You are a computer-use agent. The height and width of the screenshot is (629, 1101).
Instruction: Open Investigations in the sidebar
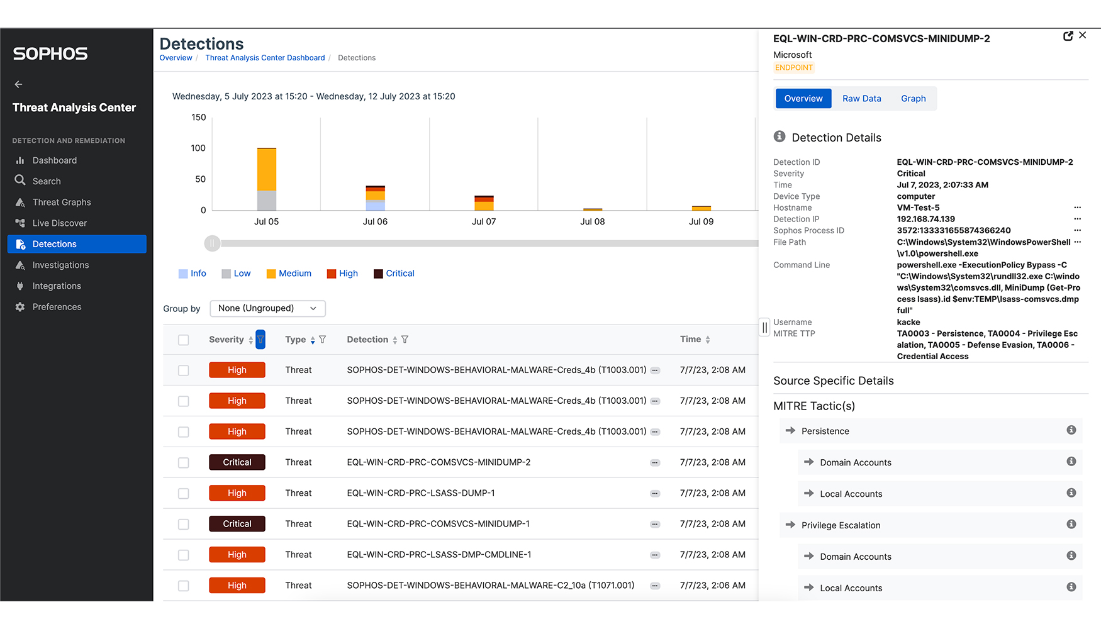(60, 265)
